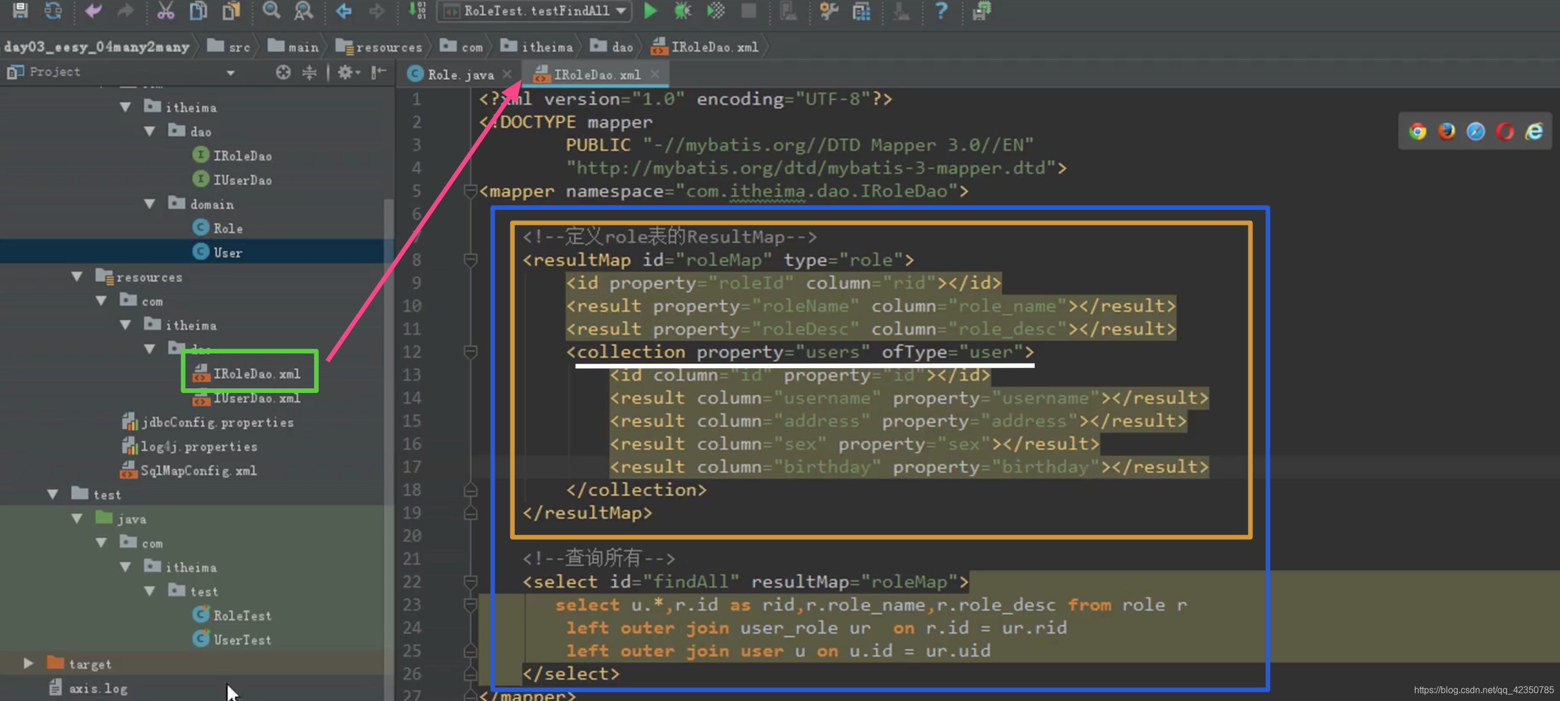Select axis.log file
Screen dimensions: 1560x701
pyautogui.click(x=88, y=688)
